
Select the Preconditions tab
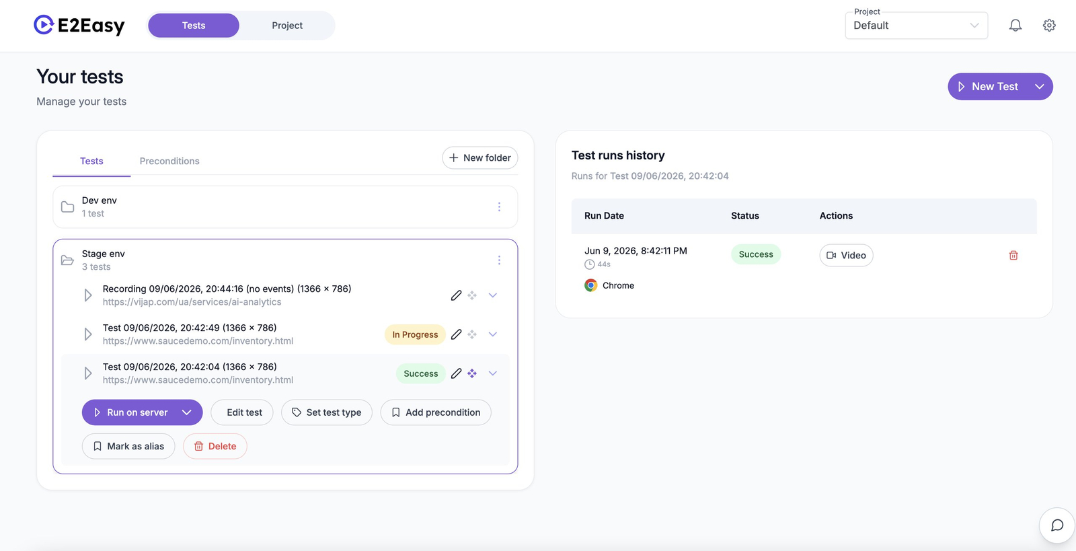tap(169, 161)
